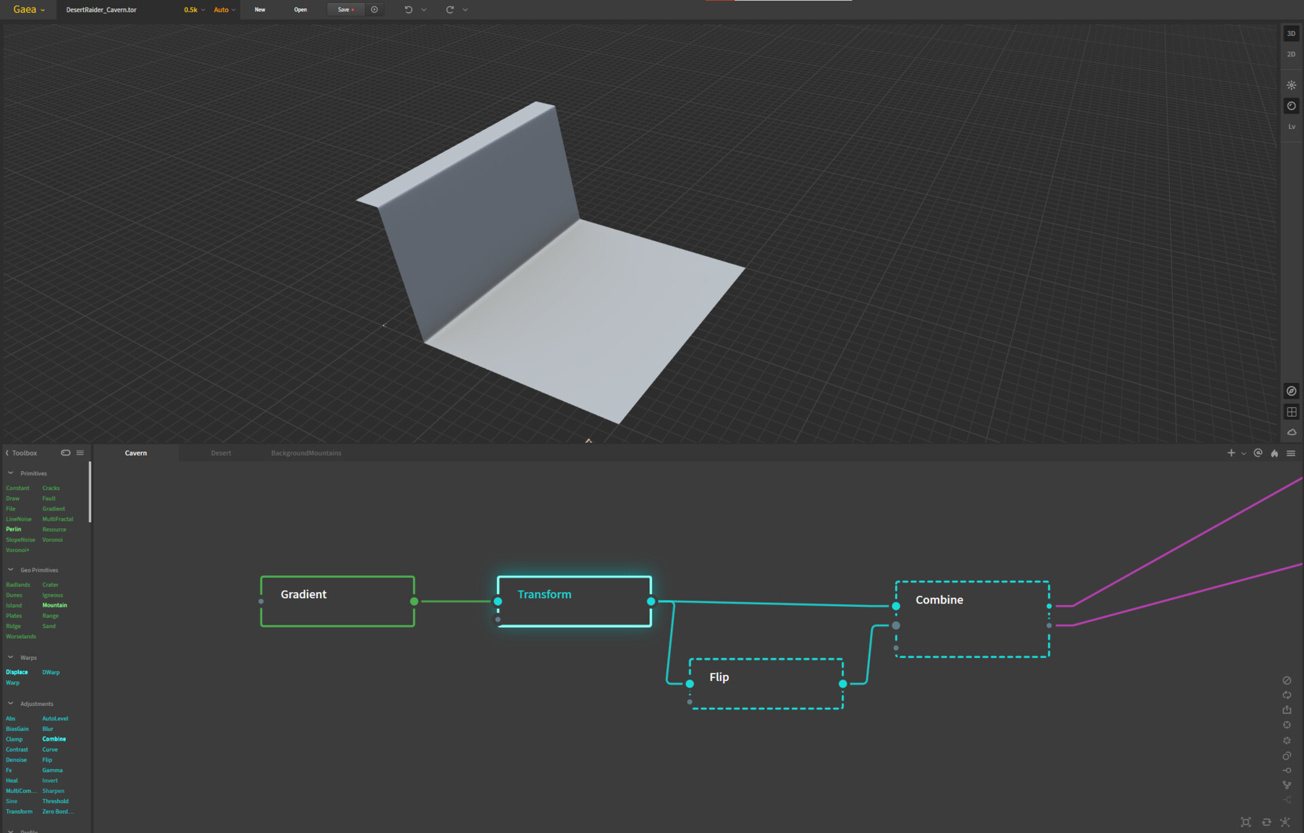Click the viewport expand arrow at screen bottom center
The width and height of the screenshot is (1304, 833).
coord(588,440)
